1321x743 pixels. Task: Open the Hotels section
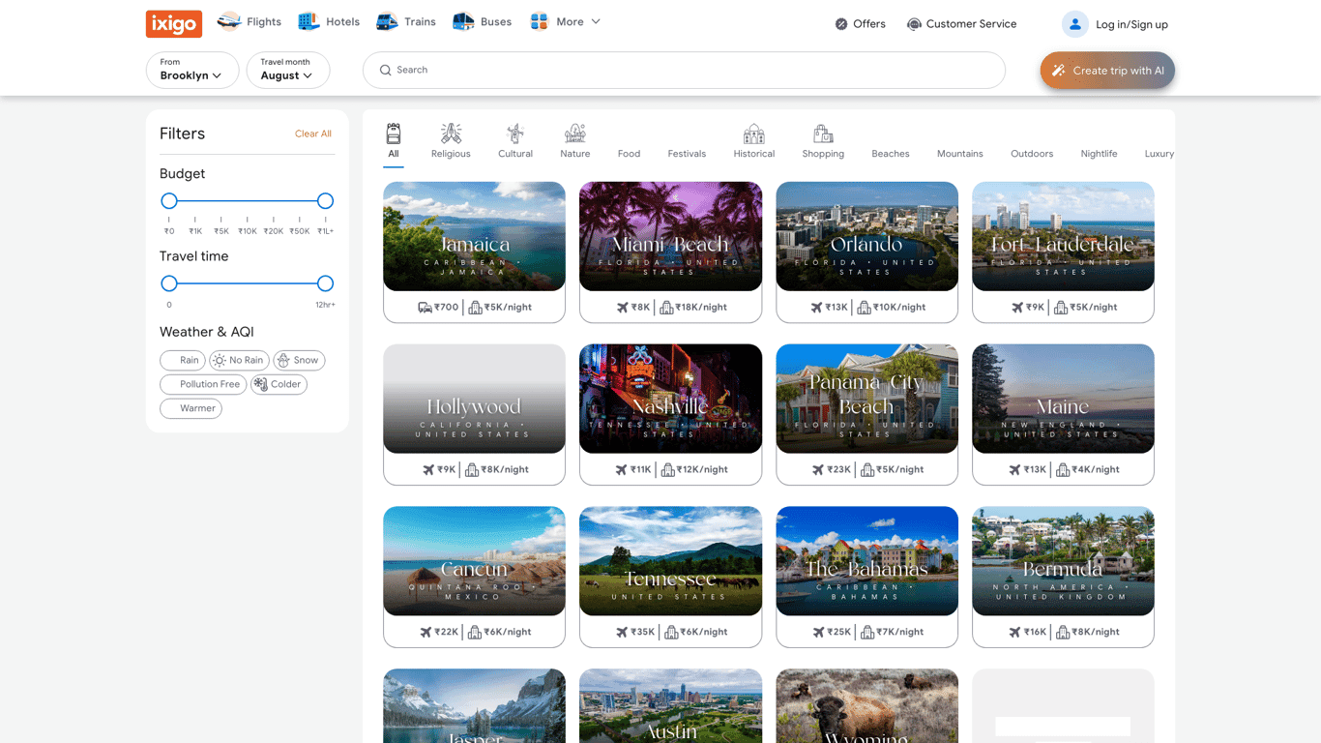point(329,22)
